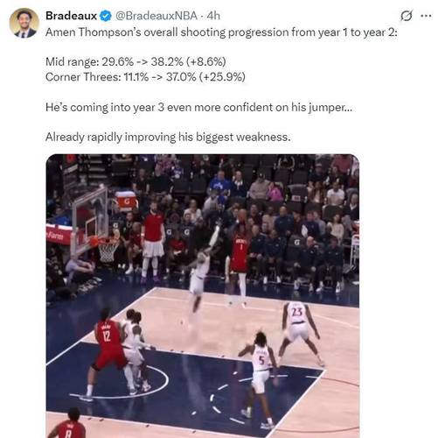Click the Corner Threes 11.1% stat line
Screen dimensions: 445x438
tap(145, 77)
